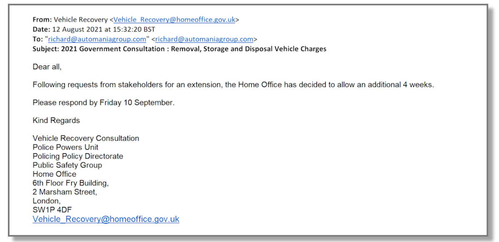This screenshot has height=242, width=499.
Task: Click the "Dear all," greeting
Action: pyautogui.click(x=47, y=67)
